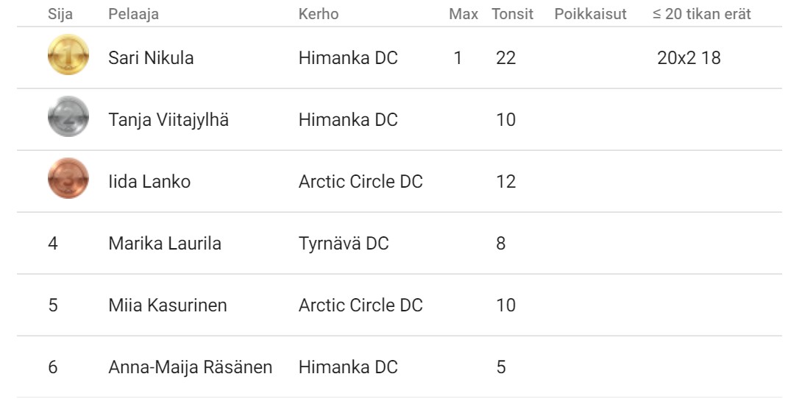
Task: Click the Poikkaisut column header
Action: click(x=591, y=14)
